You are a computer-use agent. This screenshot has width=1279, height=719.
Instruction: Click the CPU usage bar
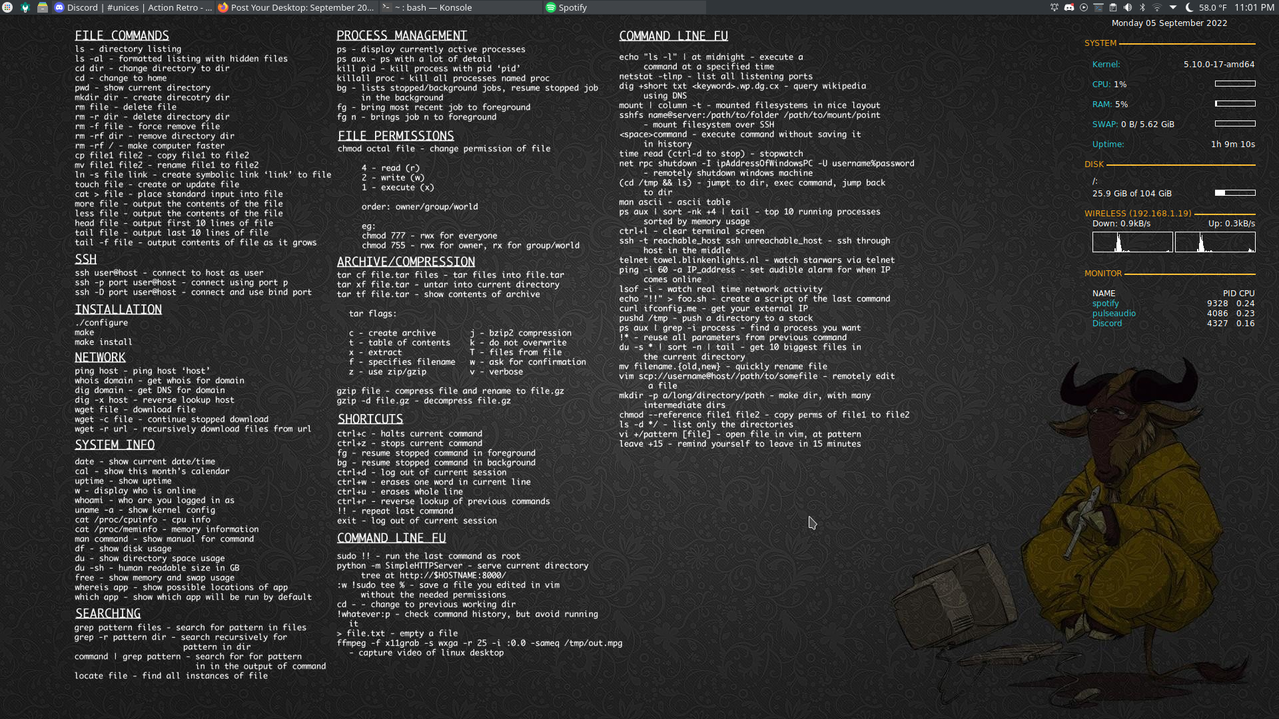(x=1235, y=84)
